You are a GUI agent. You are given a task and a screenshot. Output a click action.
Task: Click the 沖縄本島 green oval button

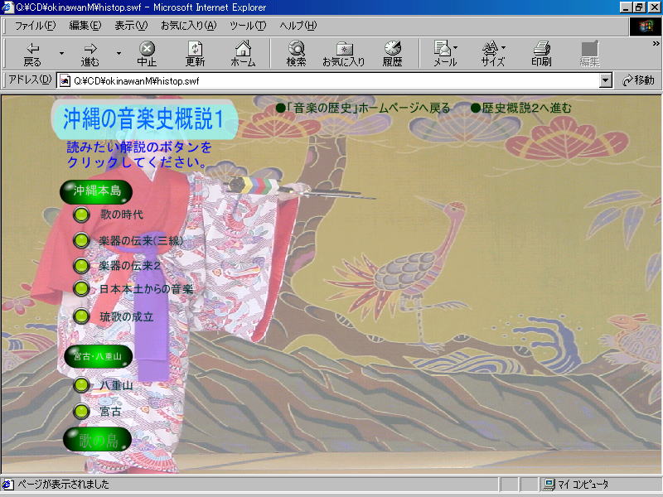[x=96, y=191]
